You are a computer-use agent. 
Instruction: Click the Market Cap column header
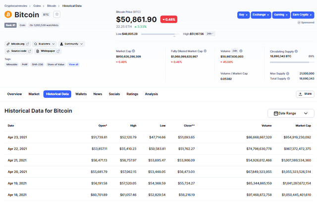(303, 125)
